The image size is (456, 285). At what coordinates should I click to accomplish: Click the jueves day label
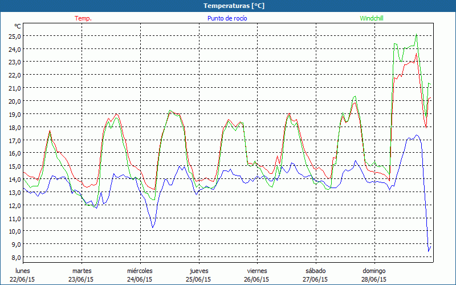tap(198, 271)
